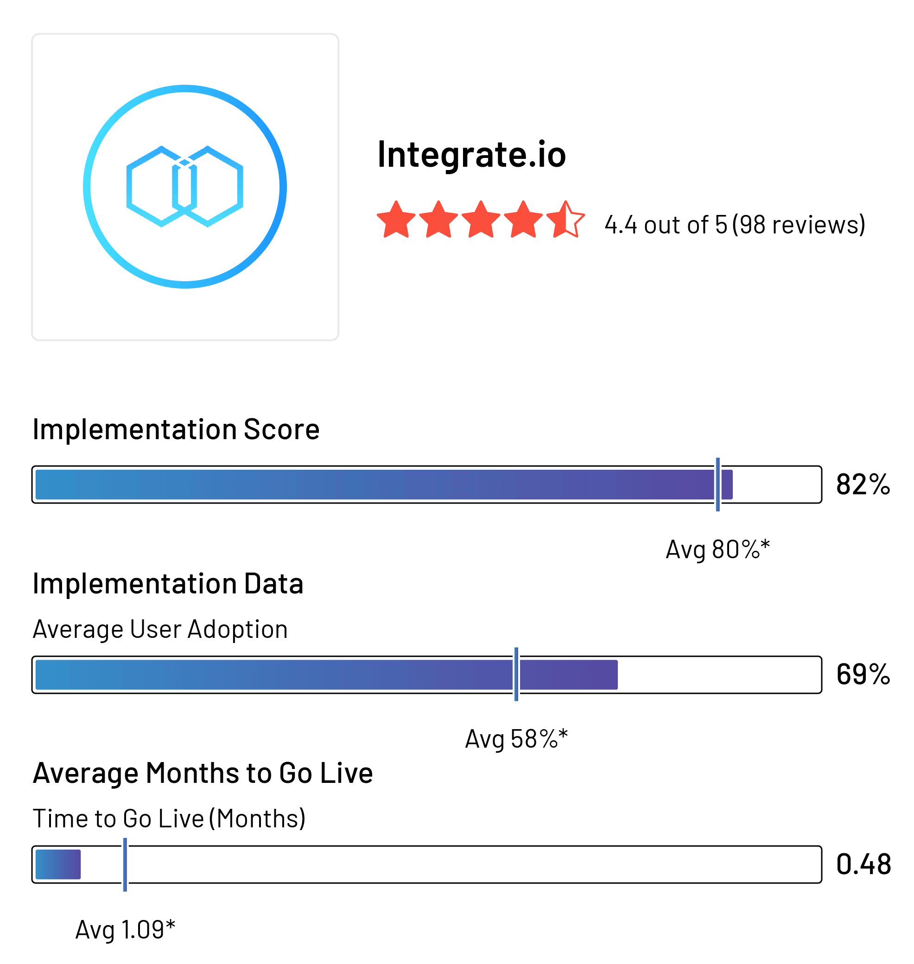Click the average marker on User Adoption bar

[516, 674]
